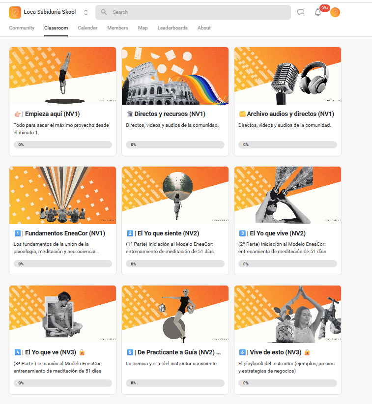Click the lock icon on El Yo que ve
The height and width of the screenshot is (404, 372).
coord(82,352)
